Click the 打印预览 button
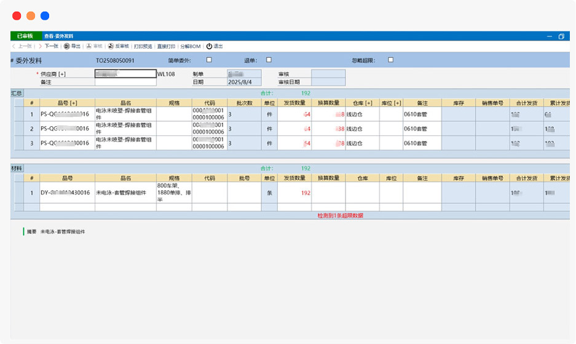576x344 pixels. [143, 46]
